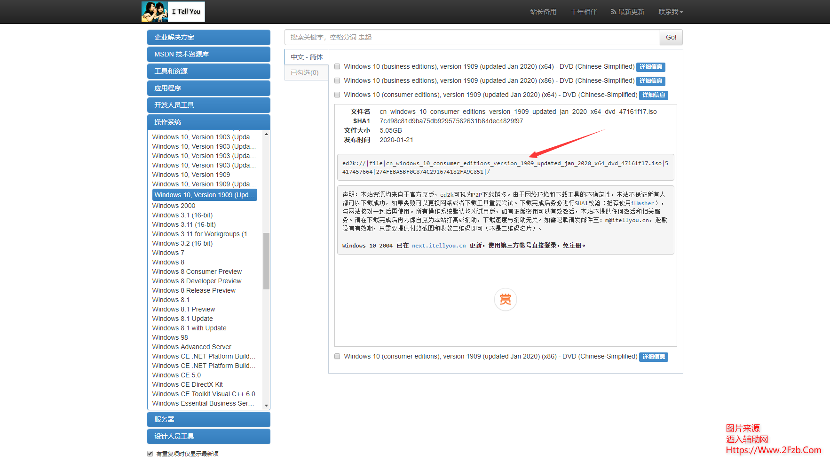Click 详细信息 badge for consumer x64 edition

[653, 95]
